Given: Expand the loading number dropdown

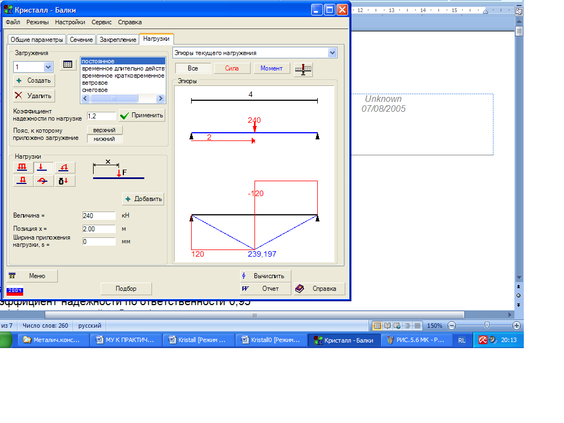Looking at the screenshot, I should tap(48, 67).
